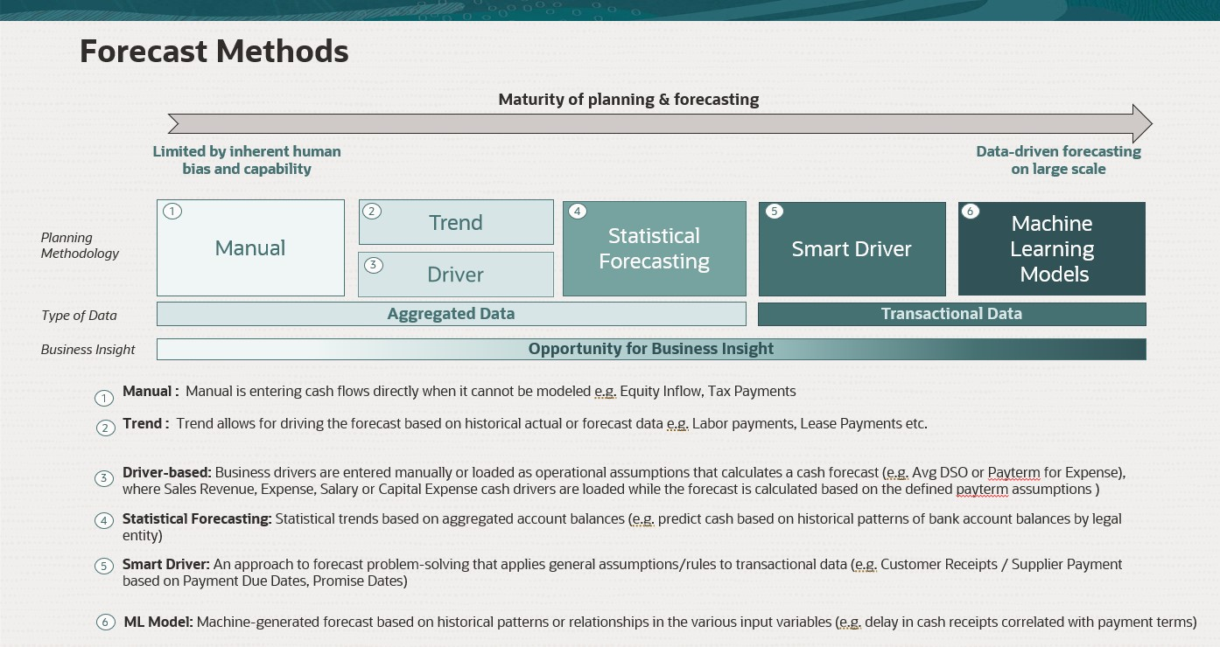
Task: Click the numbered circle on Statistical Forecasting
Action: click(577, 211)
